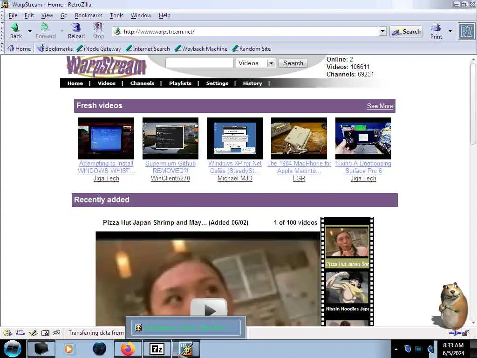This screenshot has height=358, width=477.
Task: Click the site icon beside the URL
Action: coord(117,31)
